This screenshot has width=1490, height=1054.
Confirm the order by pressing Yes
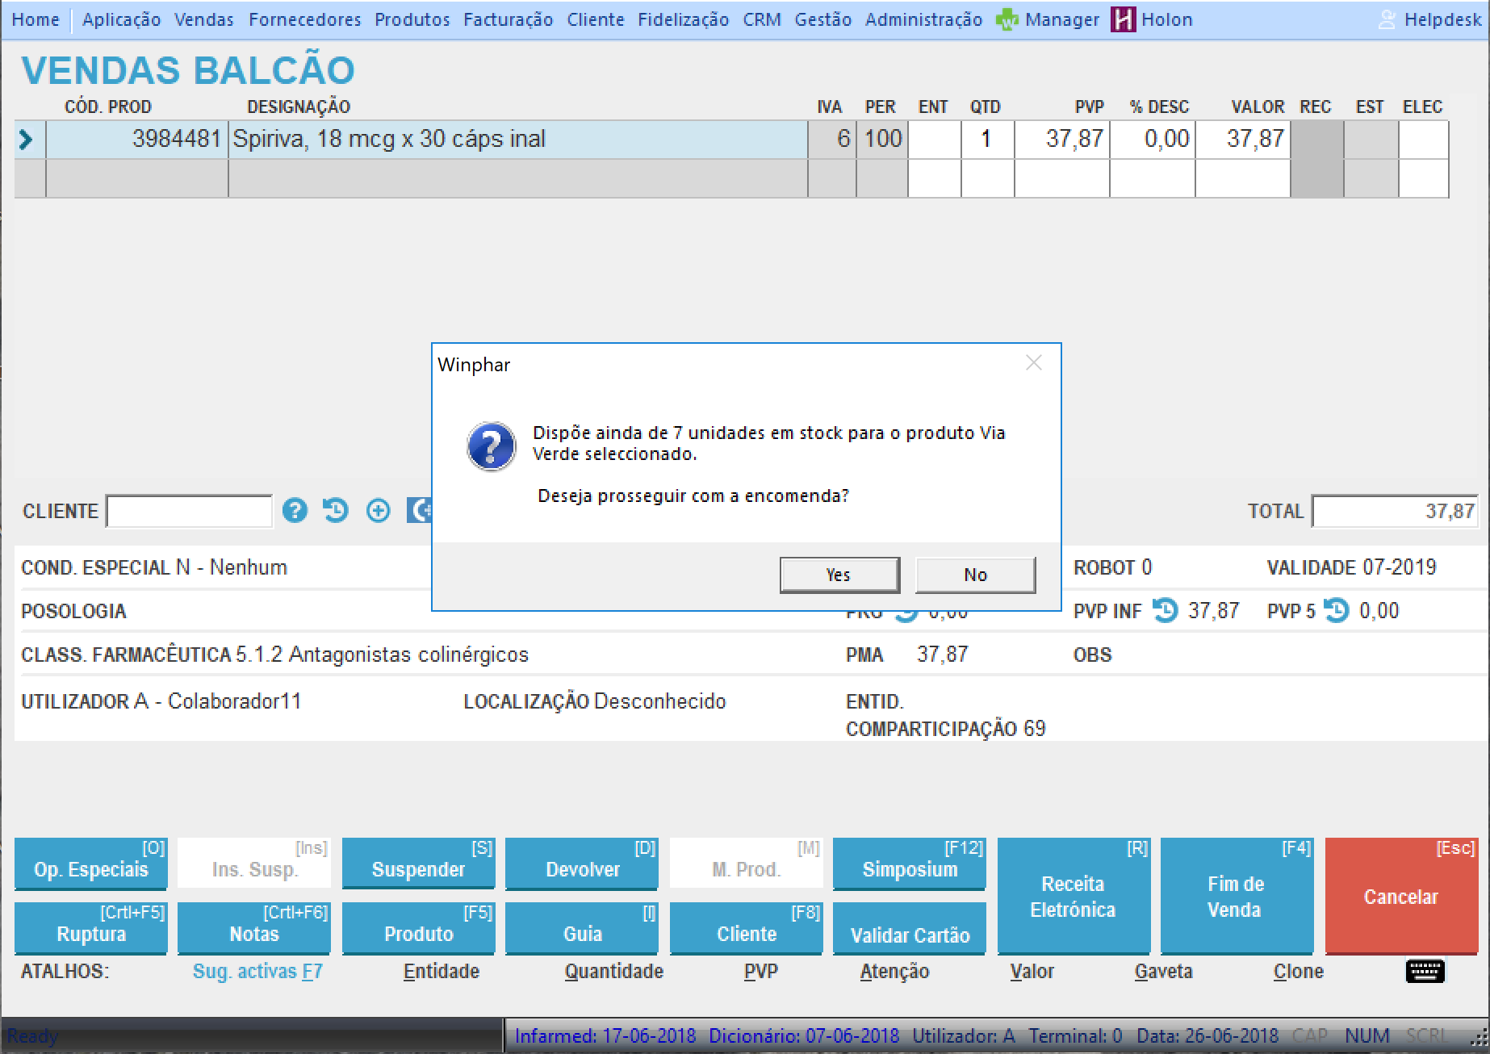[839, 575]
